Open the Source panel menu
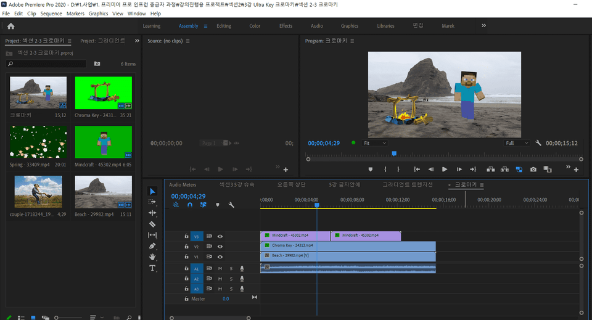 pos(187,41)
